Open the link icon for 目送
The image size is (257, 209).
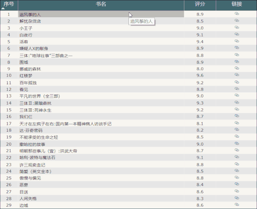click(237, 191)
